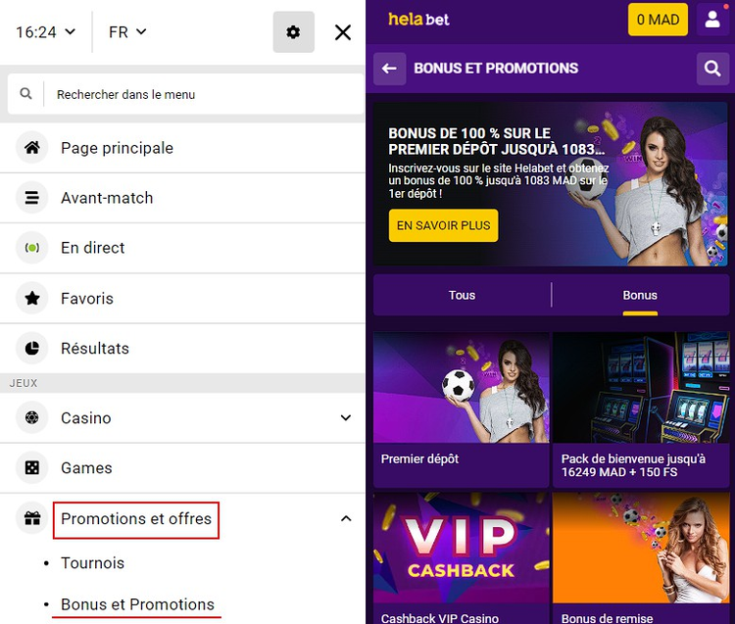Click the 0 MAD balance button
This screenshot has width=735, height=624.
(x=658, y=20)
